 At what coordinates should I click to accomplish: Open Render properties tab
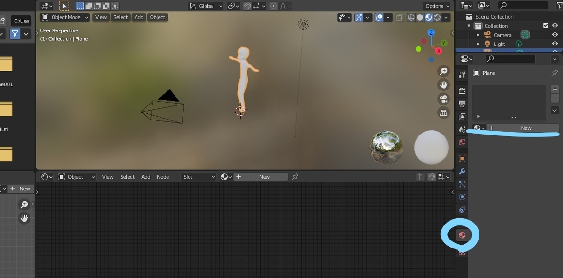[x=462, y=90]
